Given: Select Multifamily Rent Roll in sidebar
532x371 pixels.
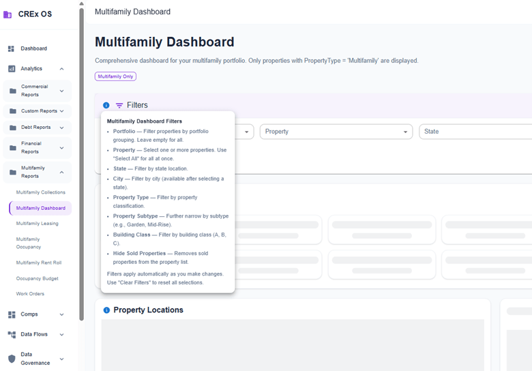Looking at the screenshot, I should point(39,263).
